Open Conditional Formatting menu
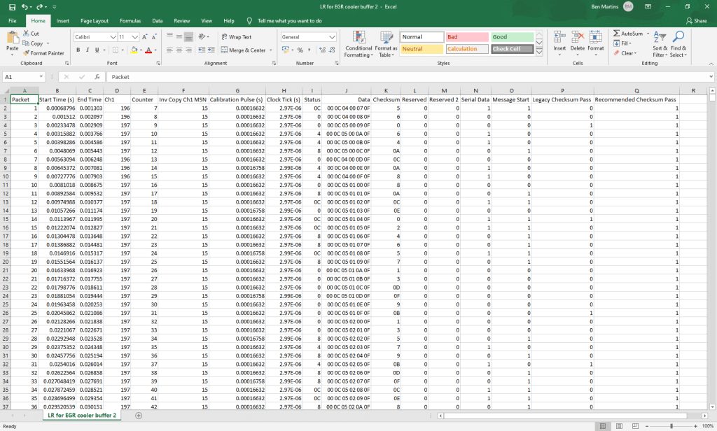The width and height of the screenshot is (717, 431). [358, 44]
